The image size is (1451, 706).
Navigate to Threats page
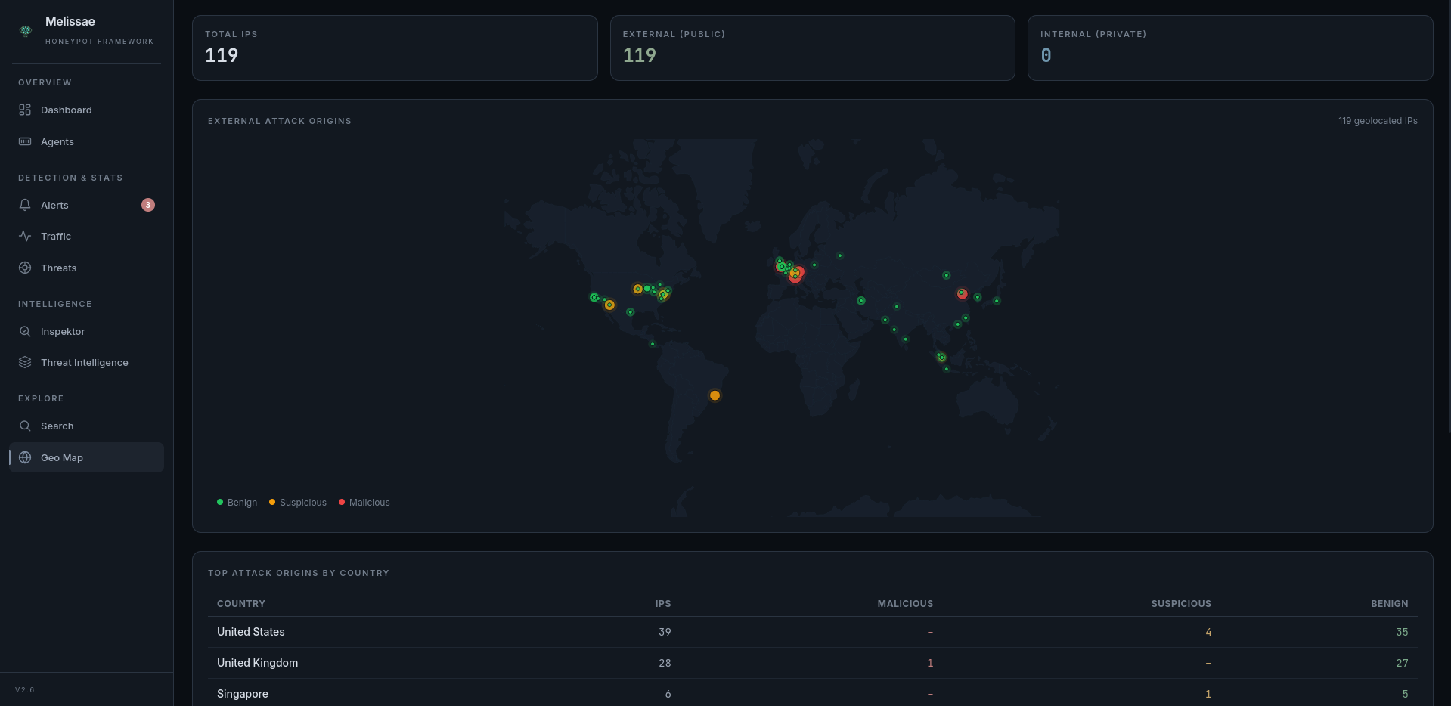click(86, 268)
